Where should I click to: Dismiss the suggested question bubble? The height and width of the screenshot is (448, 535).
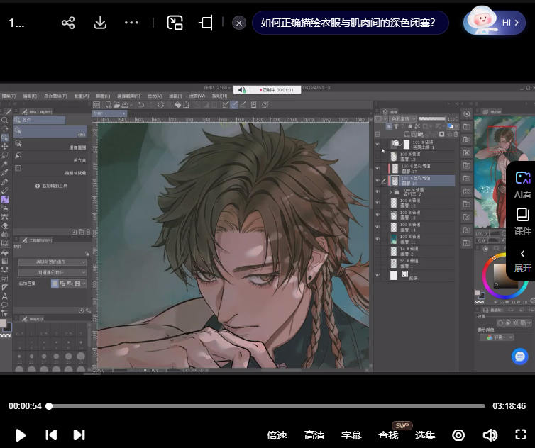(239, 23)
